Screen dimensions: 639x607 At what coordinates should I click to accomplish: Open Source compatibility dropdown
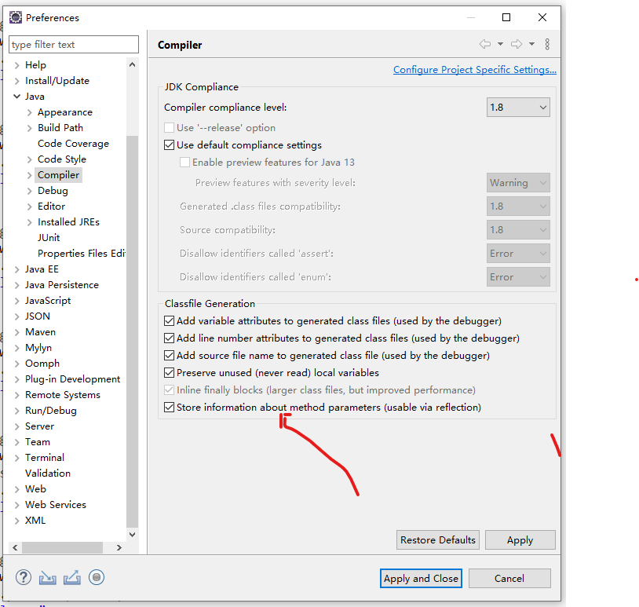pos(518,230)
